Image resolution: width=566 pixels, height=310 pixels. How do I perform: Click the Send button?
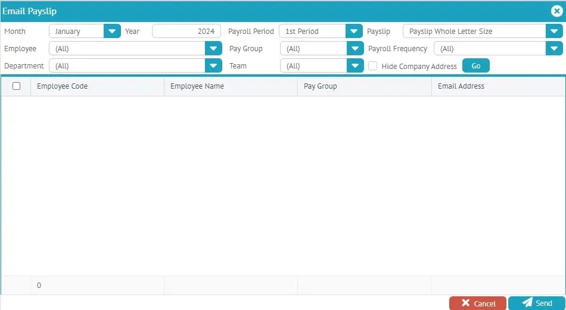point(536,303)
